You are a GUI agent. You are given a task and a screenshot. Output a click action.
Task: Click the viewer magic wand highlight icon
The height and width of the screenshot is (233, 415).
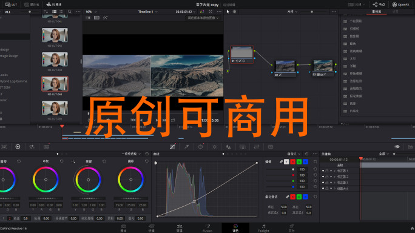tap(105, 18)
